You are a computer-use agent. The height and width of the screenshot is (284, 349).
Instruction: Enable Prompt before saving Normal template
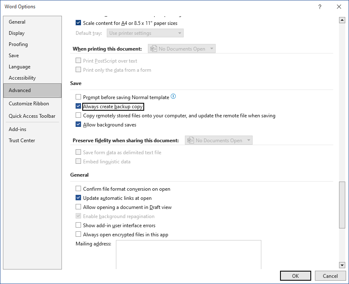point(79,97)
